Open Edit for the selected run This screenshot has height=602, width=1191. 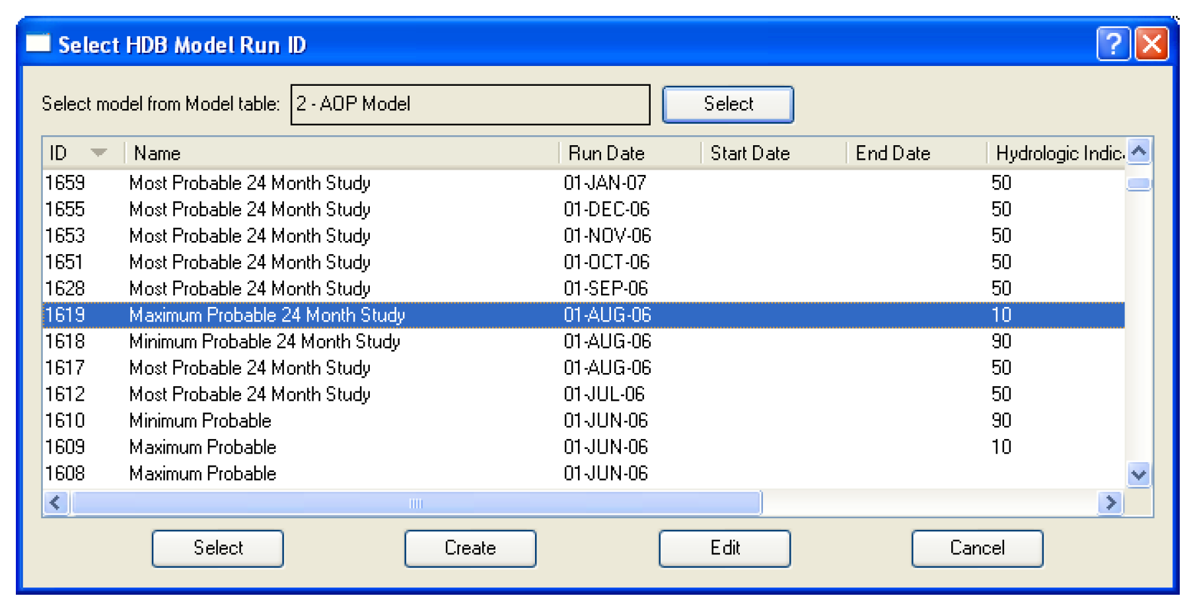point(724,548)
